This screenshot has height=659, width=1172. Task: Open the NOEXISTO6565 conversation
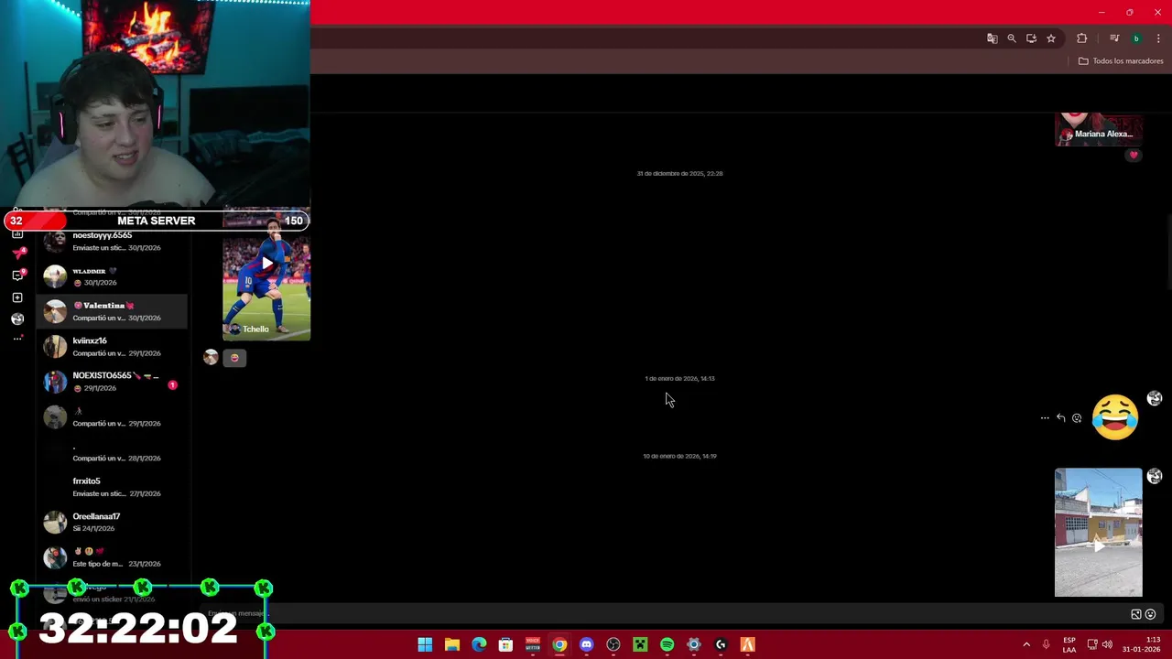tap(112, 382)
